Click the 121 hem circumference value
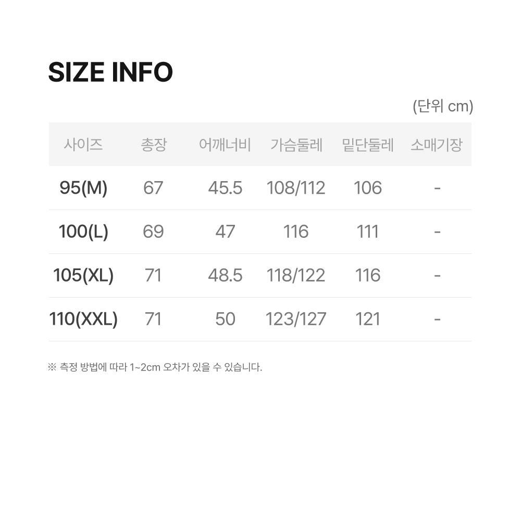 pyautogui.click(x=368, y=319)
